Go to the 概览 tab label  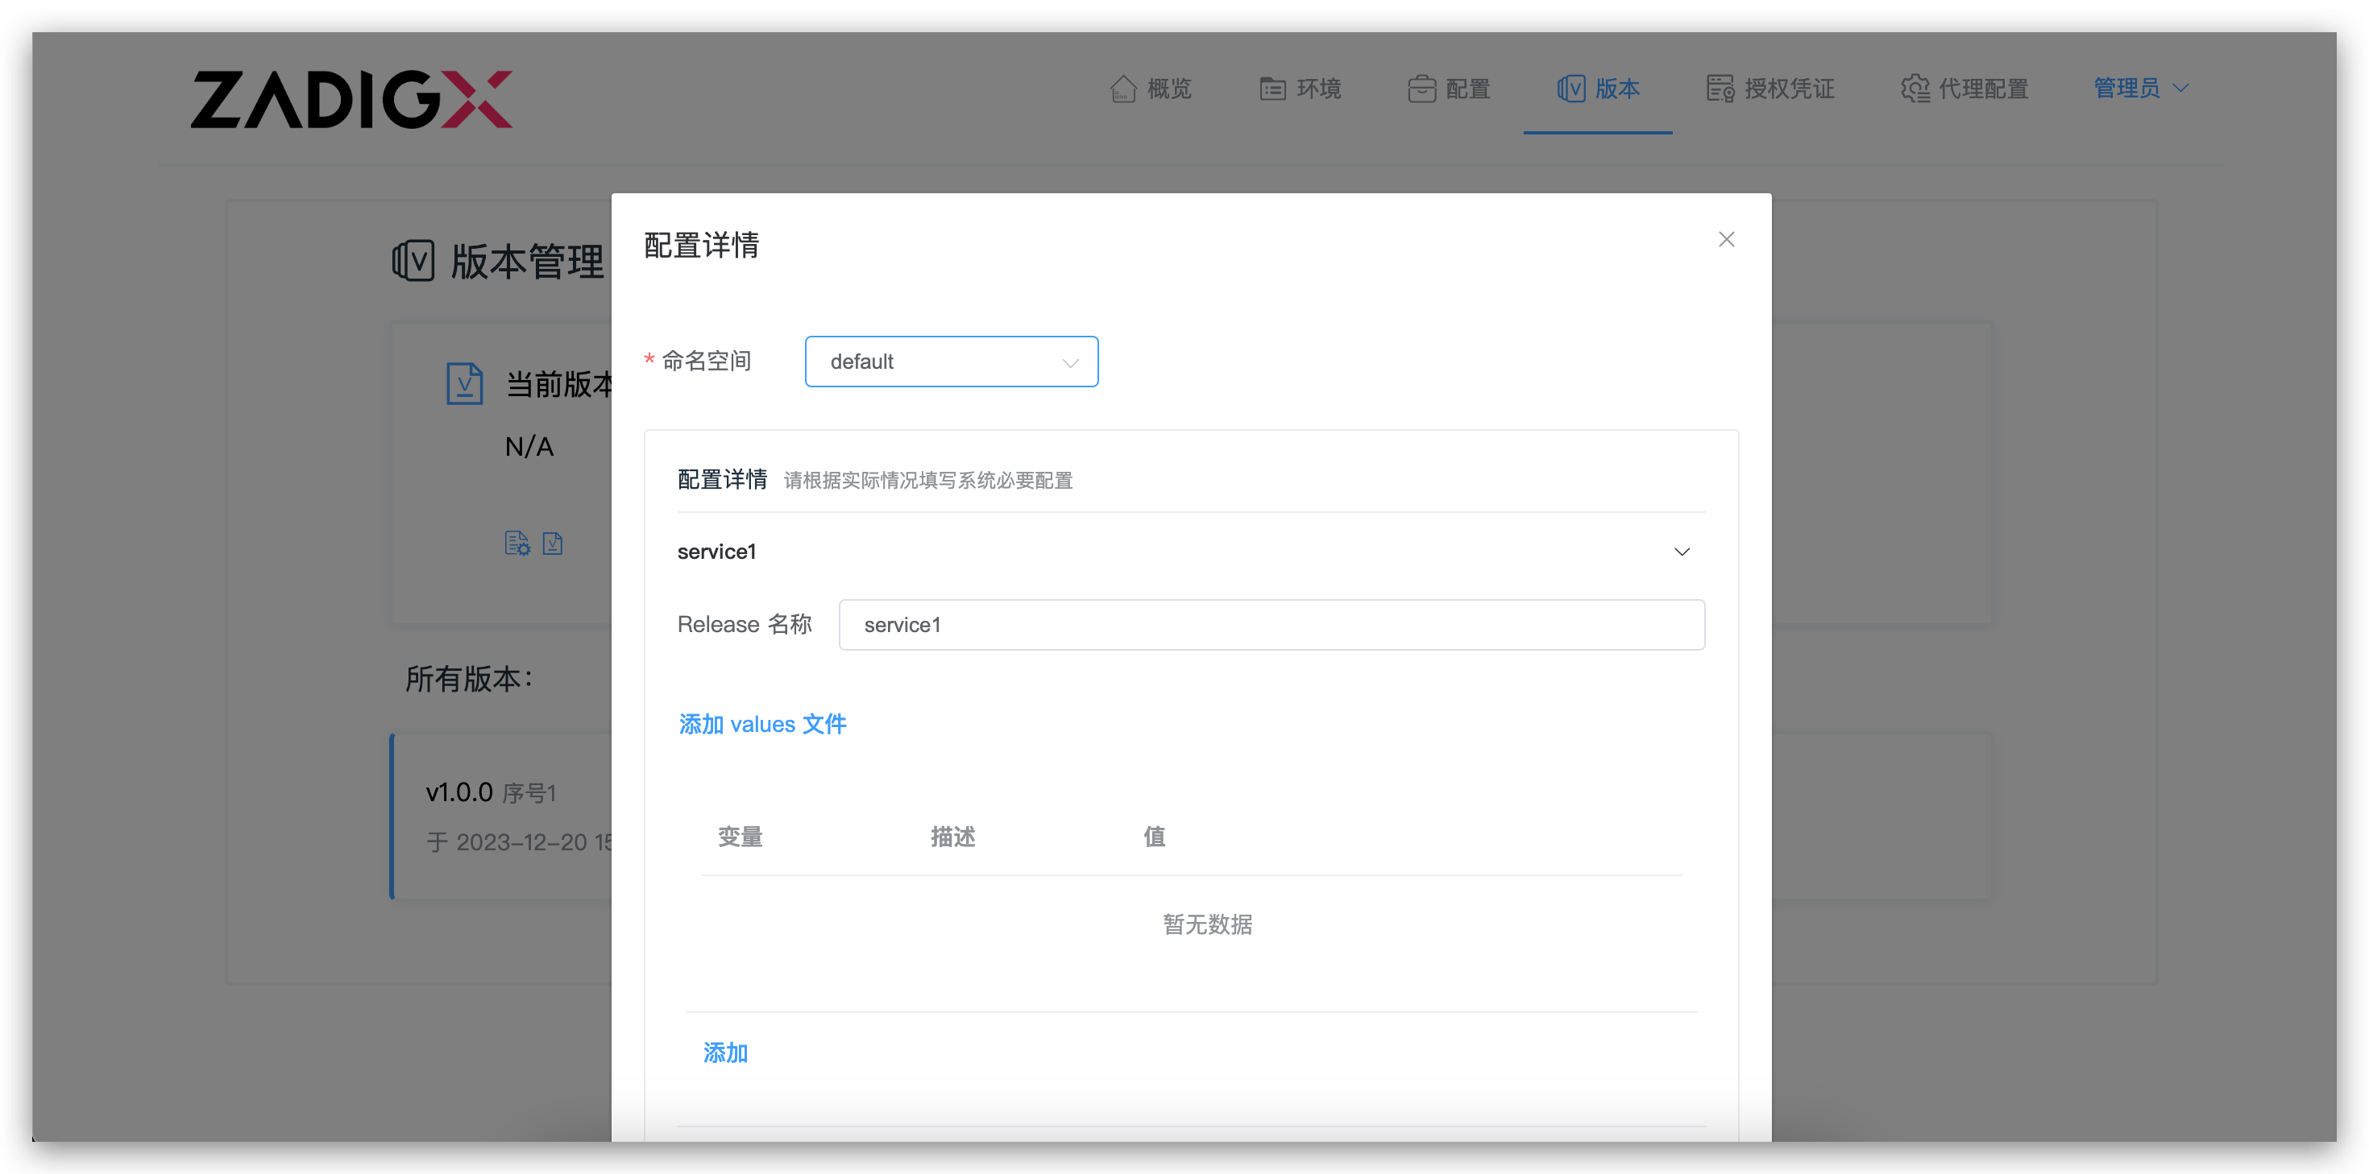click(x=1169, y=89)
